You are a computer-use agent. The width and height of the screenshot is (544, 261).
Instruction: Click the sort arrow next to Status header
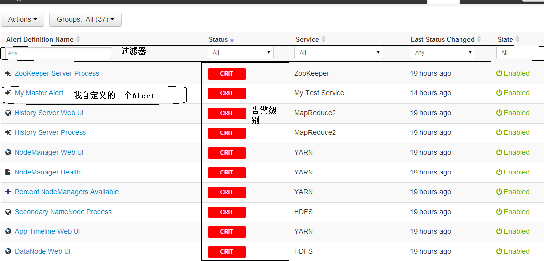pyautogui.click(x=232, y=40)
